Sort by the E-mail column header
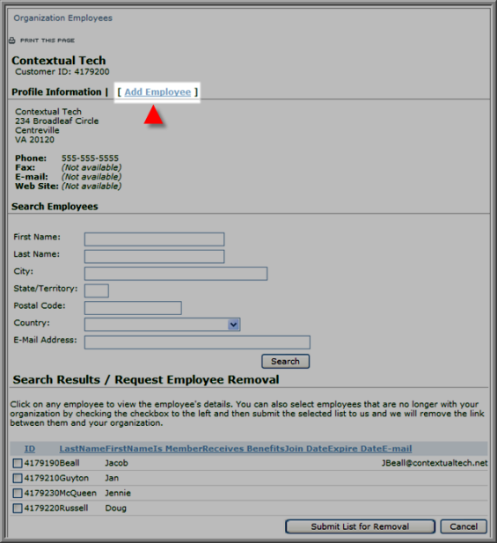497x543 pixels. (x=397, y=449)
